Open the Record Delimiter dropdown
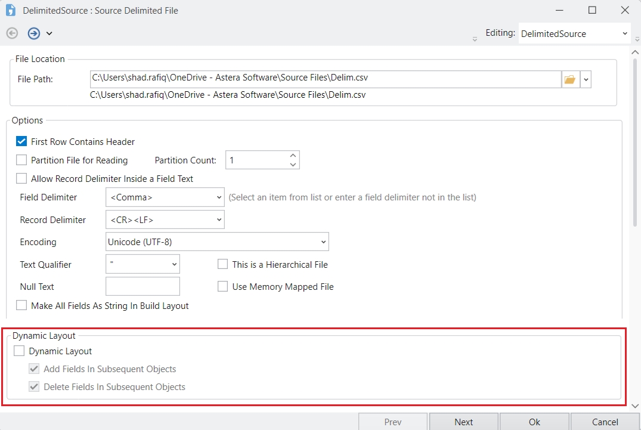The width and height of the screenshot is (641, 430). pos(165,219)
